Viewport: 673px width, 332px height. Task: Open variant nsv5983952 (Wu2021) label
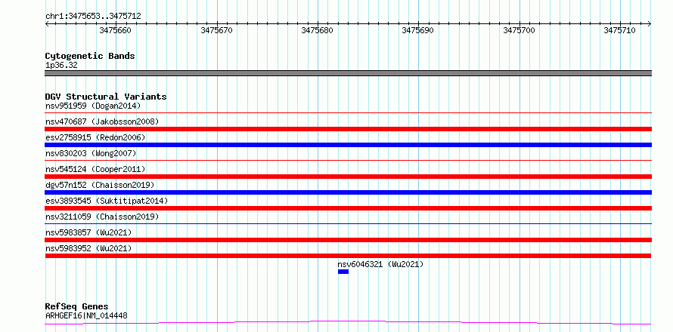88,248
